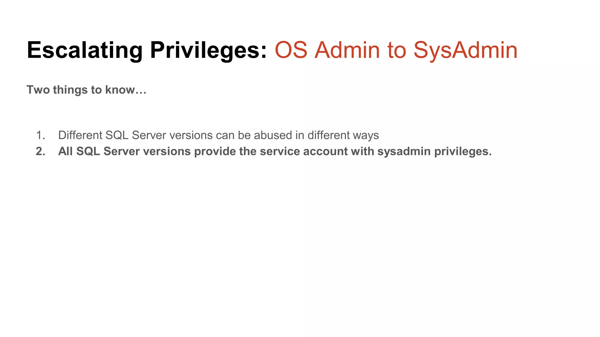
Task: Click the word "privileges." ending item two
Action: point(463,151)
